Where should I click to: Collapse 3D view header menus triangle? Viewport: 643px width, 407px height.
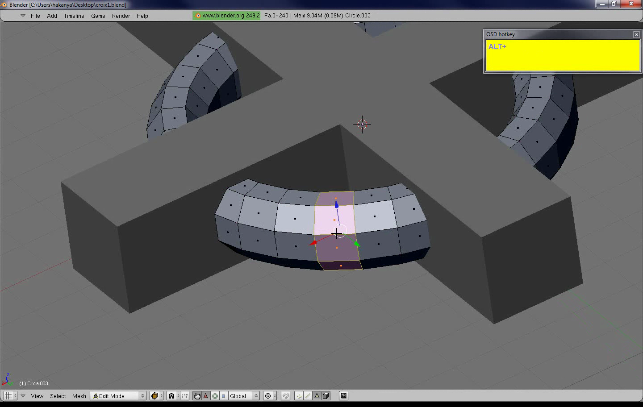click(x=23, y=396)
